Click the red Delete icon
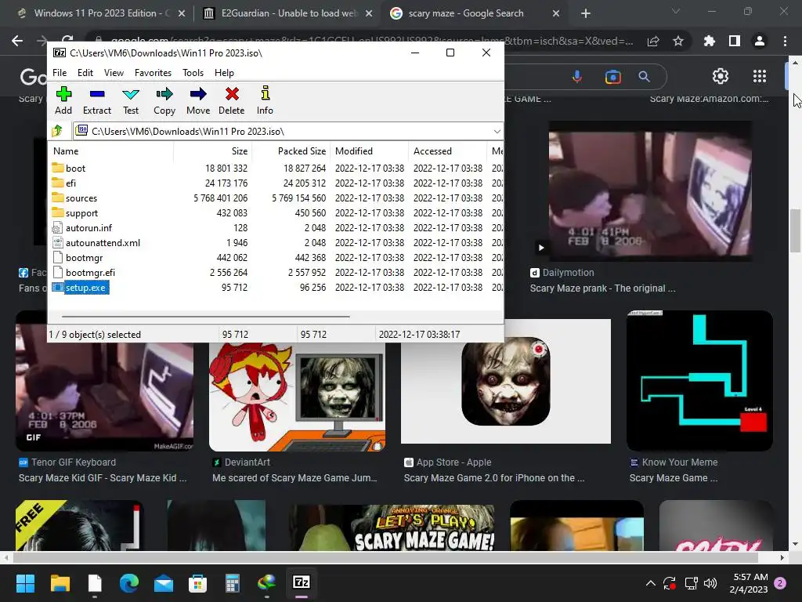The image size is (802, 602). coord(232,101)
